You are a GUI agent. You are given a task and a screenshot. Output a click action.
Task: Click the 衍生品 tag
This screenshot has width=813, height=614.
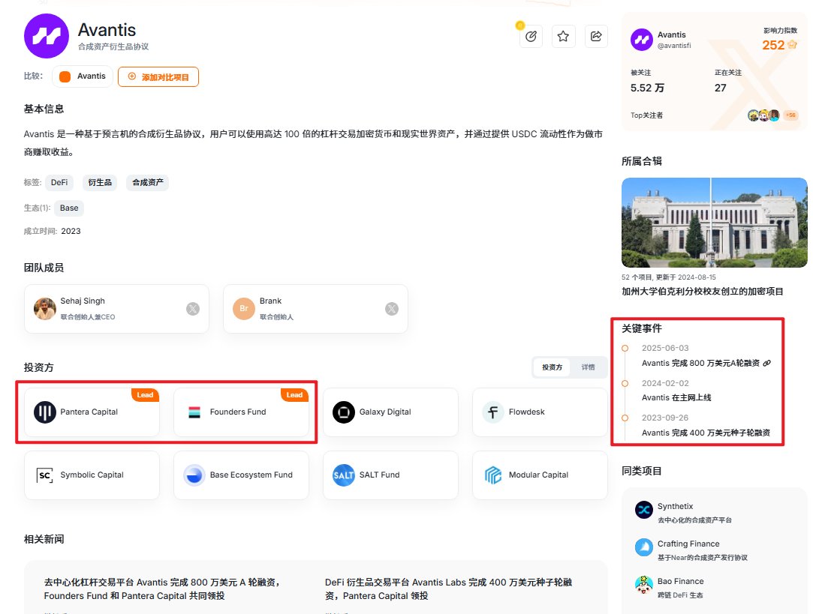pyautogui.click(x=100, y=182)
